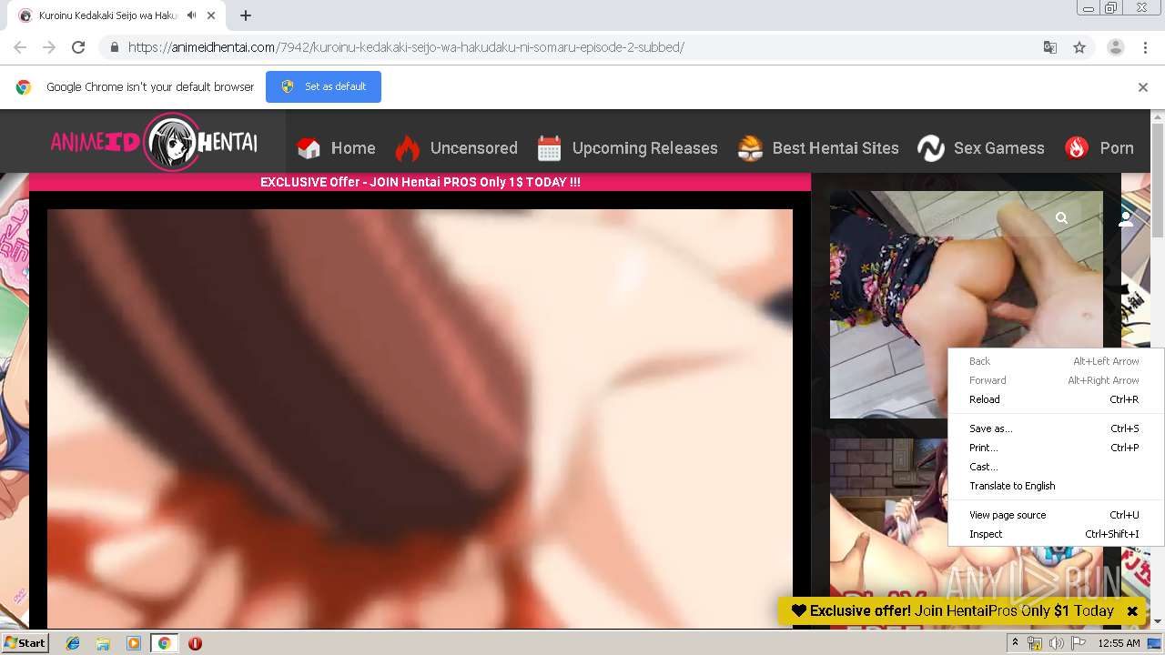Screen dimensions: 1165x655
Task: Click the red stop-sign icon on the taskbar
Action: [x=195, y=643]
